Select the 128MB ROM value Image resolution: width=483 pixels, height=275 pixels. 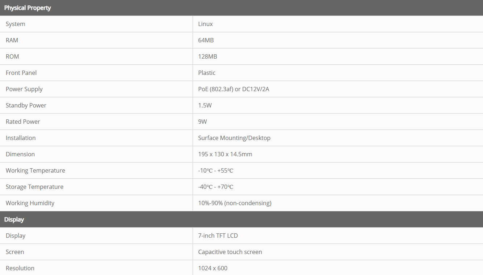[x=207, y=56]
